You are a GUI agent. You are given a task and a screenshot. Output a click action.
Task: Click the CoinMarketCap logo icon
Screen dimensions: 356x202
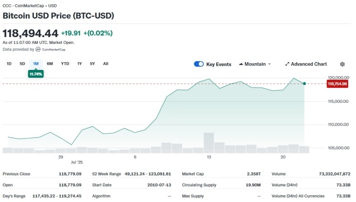tap(38, 50)
